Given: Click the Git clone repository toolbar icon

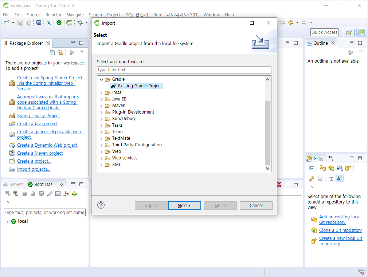Looking at the screenshot, I should pyautogui.click(x=331, y=168).
